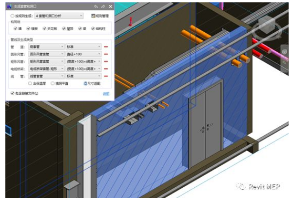This screenshot has width=293, height=200.
Task: Open the 管道 row size dropdown
Action: [83, 47]
